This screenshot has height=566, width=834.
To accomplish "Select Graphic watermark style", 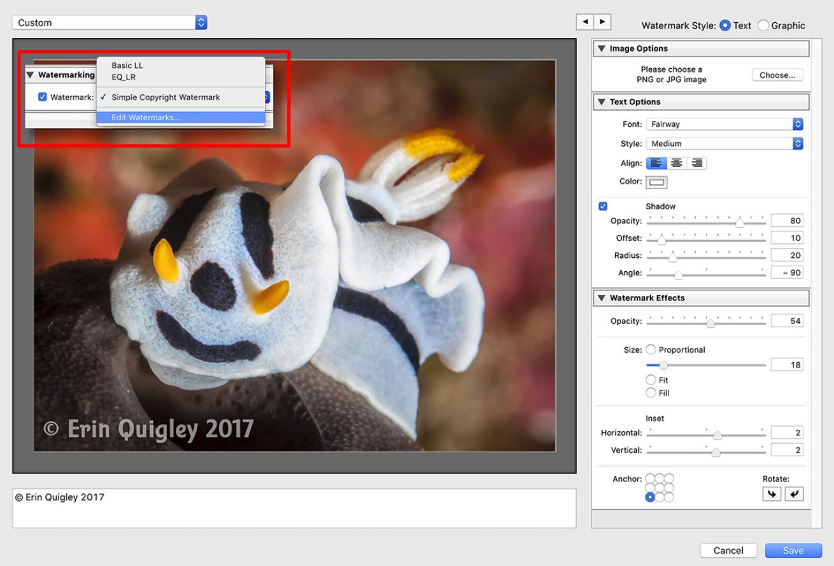I will (763, 25).
